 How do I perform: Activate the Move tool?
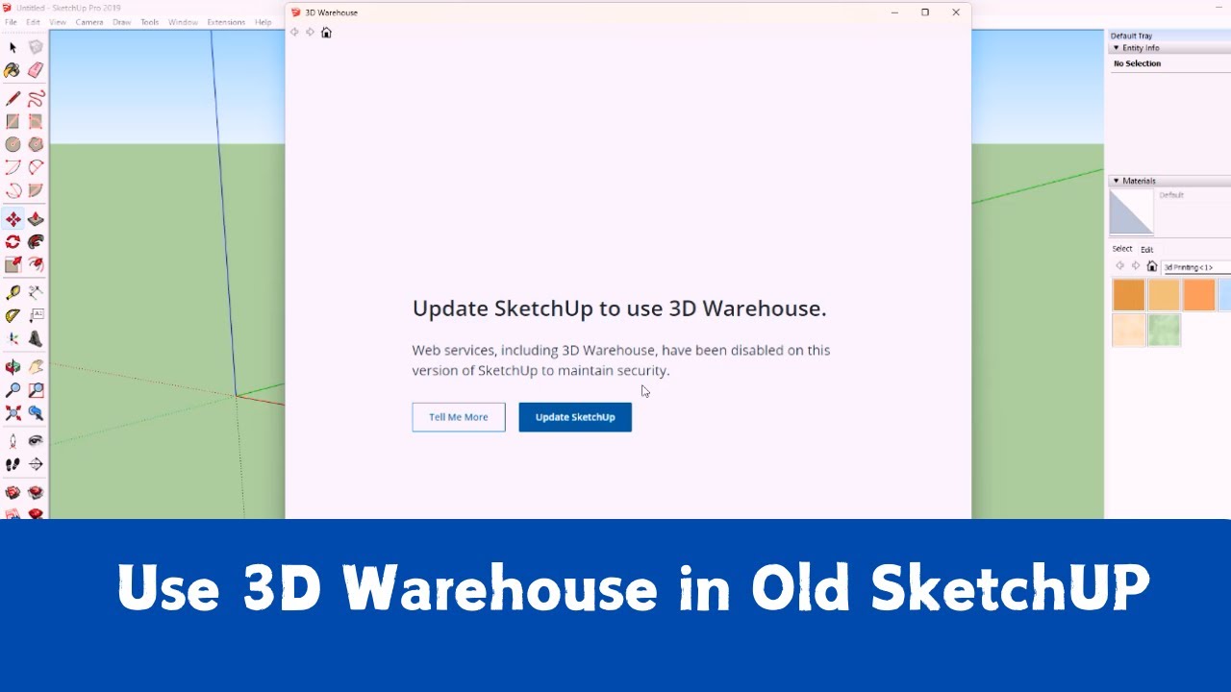click(13, 219)
